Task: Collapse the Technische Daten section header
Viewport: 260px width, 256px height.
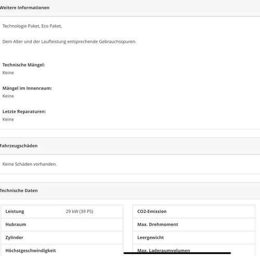Action: point(130,191)
